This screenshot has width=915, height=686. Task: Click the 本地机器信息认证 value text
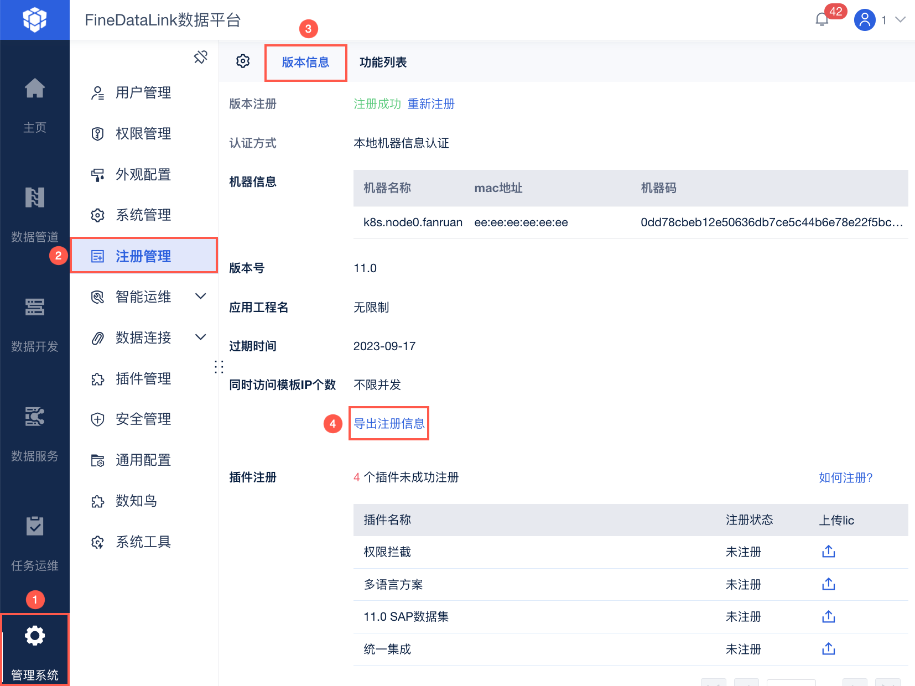coord(401,143)
